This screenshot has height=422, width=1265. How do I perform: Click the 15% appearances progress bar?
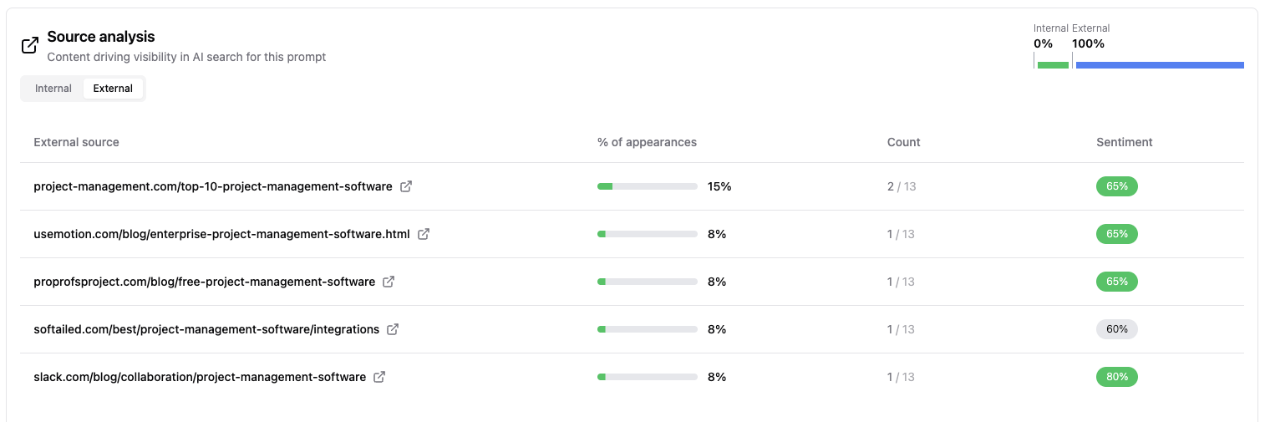pos(648,186)
